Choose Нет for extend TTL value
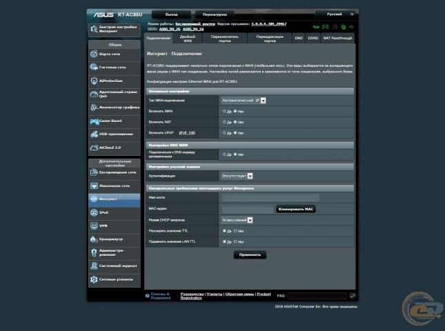Viewport: 445px width, 331px height. point(235,231)
